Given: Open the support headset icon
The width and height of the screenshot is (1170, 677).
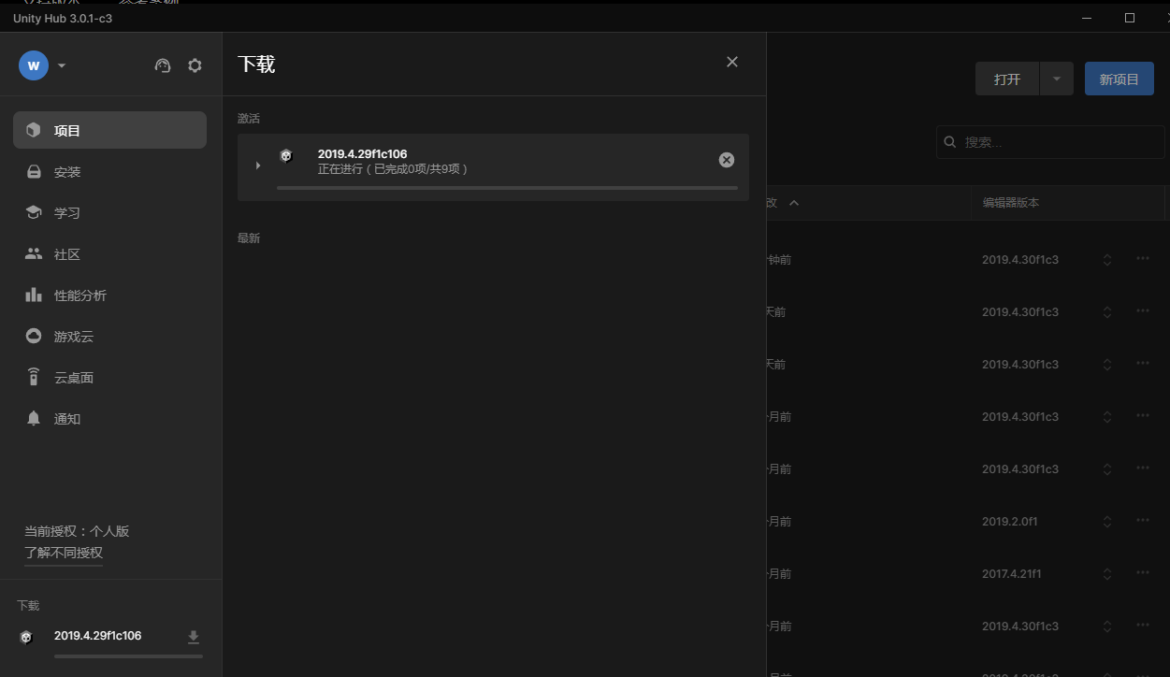Looking at the screenshot, I should click(x=163, y=65).
